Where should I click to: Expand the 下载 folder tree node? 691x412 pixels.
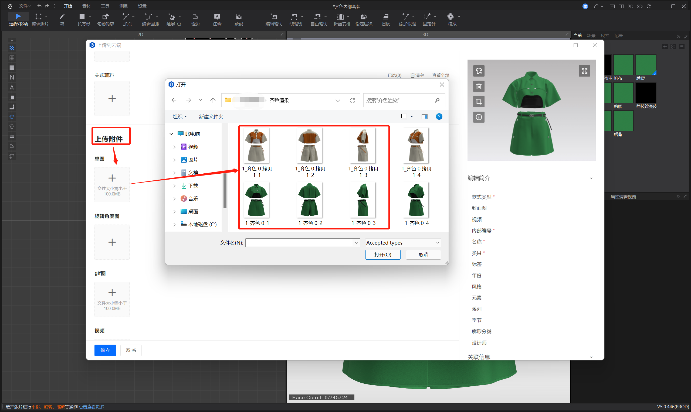pos(174,186)
